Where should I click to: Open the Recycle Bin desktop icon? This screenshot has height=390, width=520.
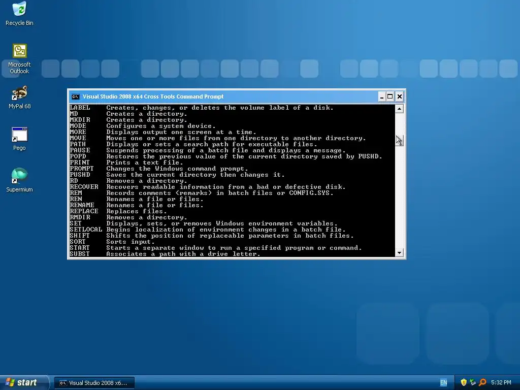tap(19, 14)
